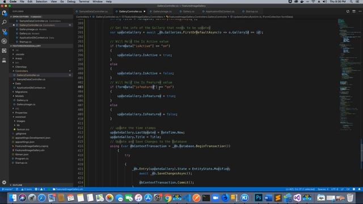Screen dimensions: 363x204
Task: Open the Debug menu
Action: coord(71,2)
